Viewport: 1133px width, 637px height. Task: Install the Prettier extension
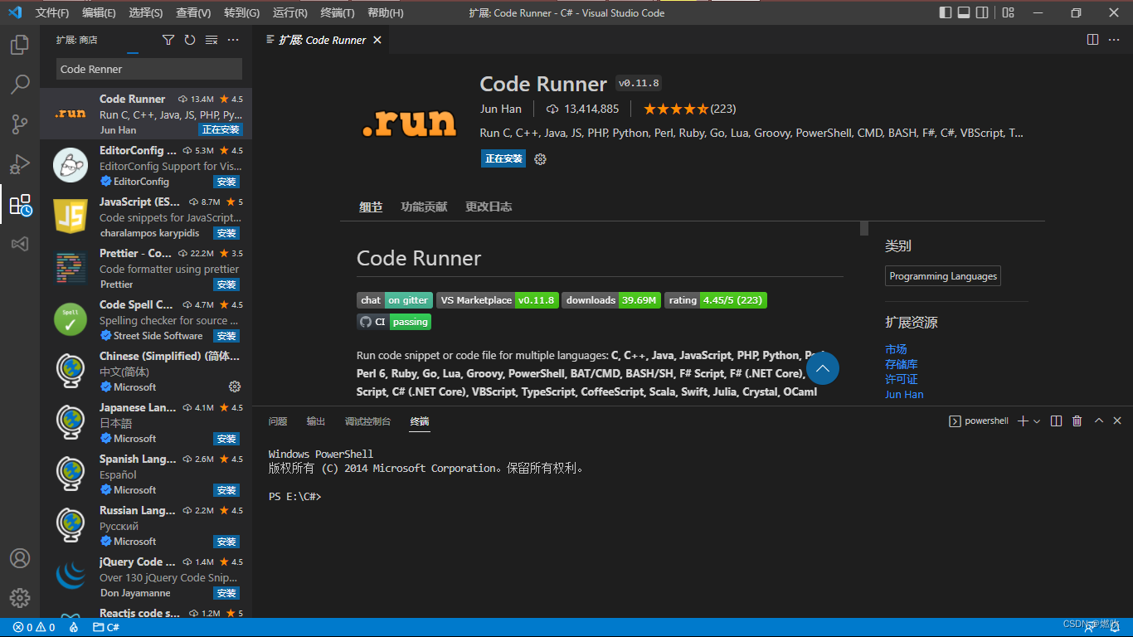click(x=226, y=284)
